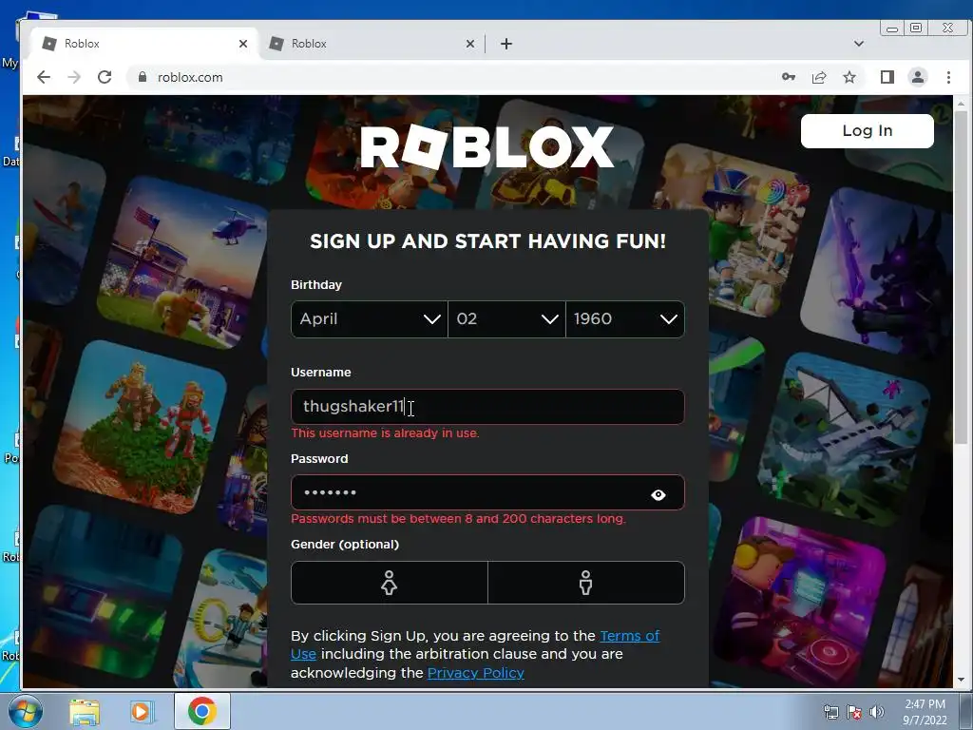Click the Password input field
The width and height of the screenshot is (973, 730).
487,493
